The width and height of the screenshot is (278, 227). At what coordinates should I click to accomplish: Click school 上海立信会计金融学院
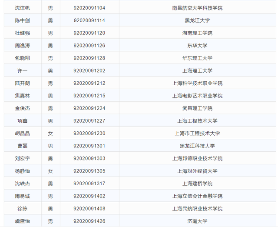pos(197,196)
